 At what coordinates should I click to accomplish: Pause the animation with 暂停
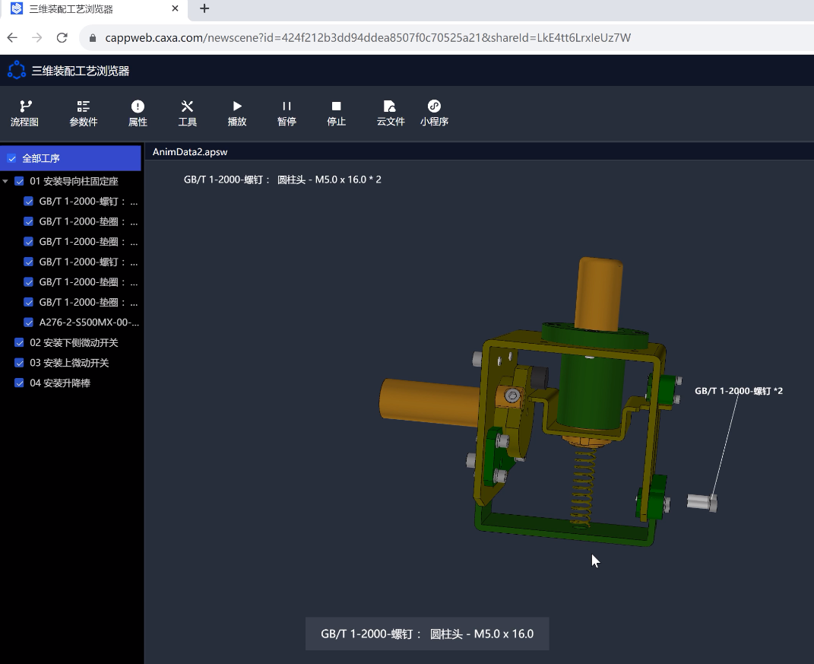[x=287, y=113]
